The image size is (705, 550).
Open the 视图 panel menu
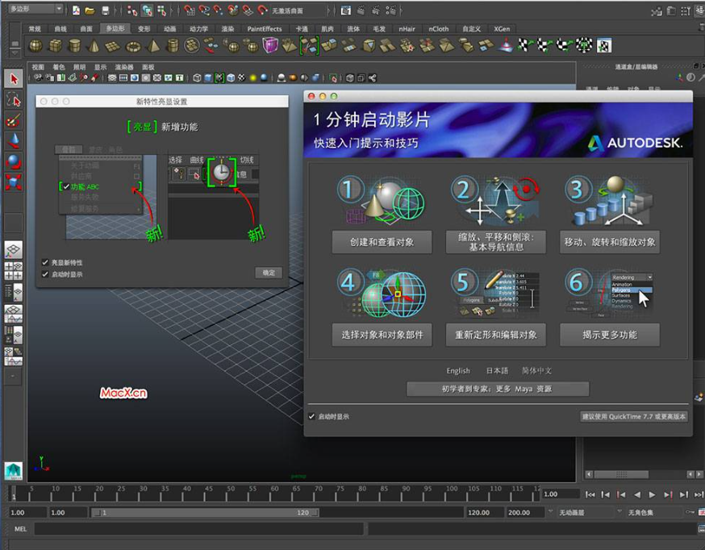pyautogui.click(x=38, y=68)
